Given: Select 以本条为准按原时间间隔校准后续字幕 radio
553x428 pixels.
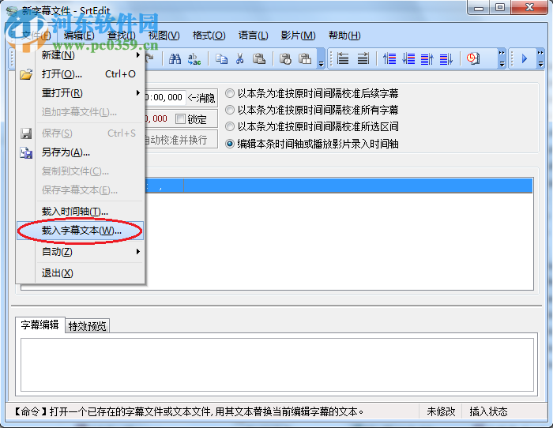Looking at the screenshot, I should click(230, 93).
